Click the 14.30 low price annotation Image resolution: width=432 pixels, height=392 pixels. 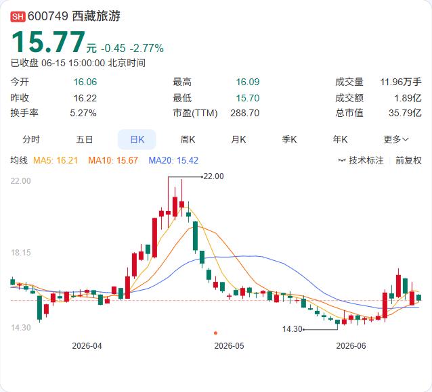292,329
